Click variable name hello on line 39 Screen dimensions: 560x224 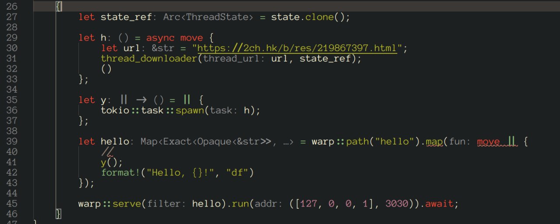[x=115, y=142]
